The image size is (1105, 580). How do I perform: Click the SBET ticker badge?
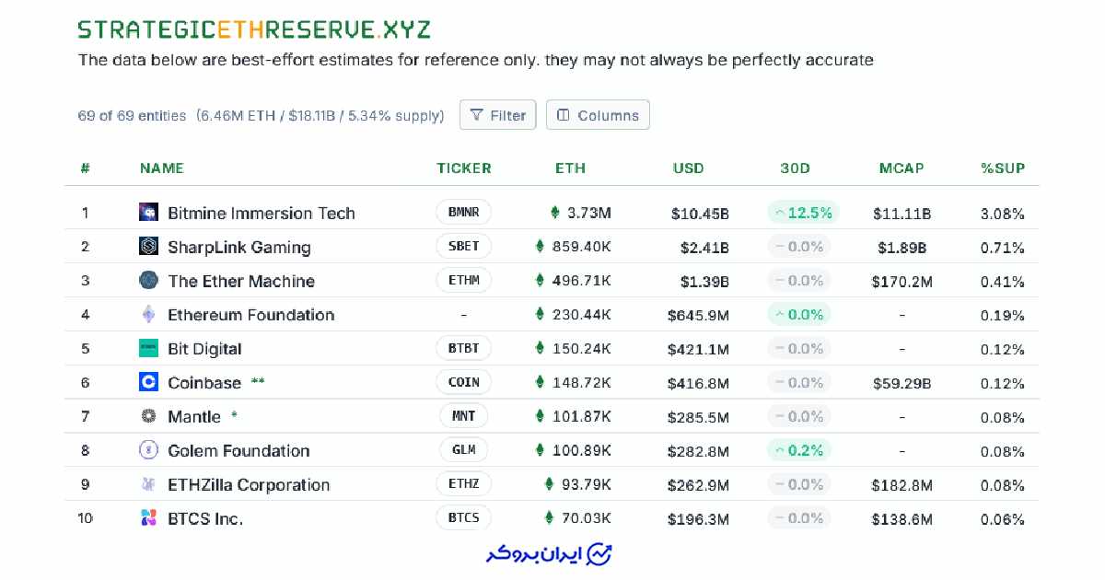pos(463,247)
